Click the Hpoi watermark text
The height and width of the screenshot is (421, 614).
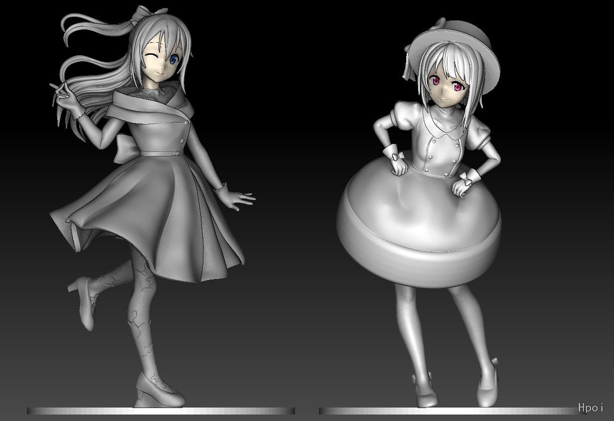(x=591, y=408)
